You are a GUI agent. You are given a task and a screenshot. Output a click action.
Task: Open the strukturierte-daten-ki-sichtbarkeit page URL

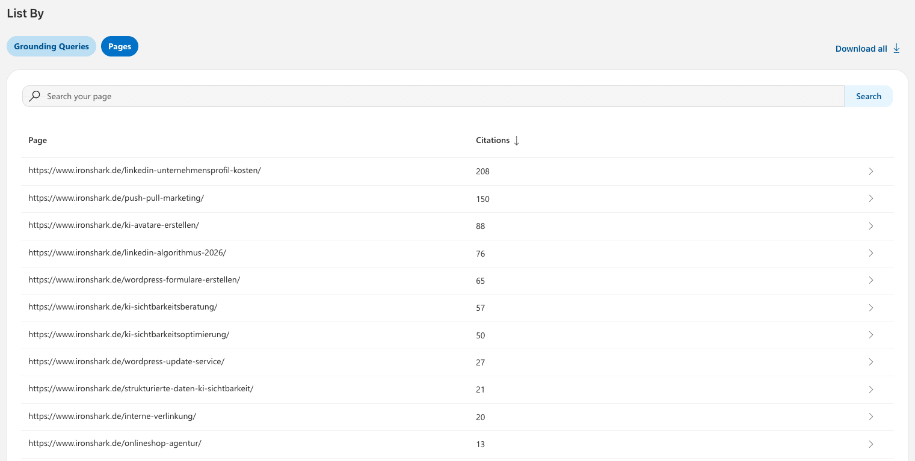point(141,388)
